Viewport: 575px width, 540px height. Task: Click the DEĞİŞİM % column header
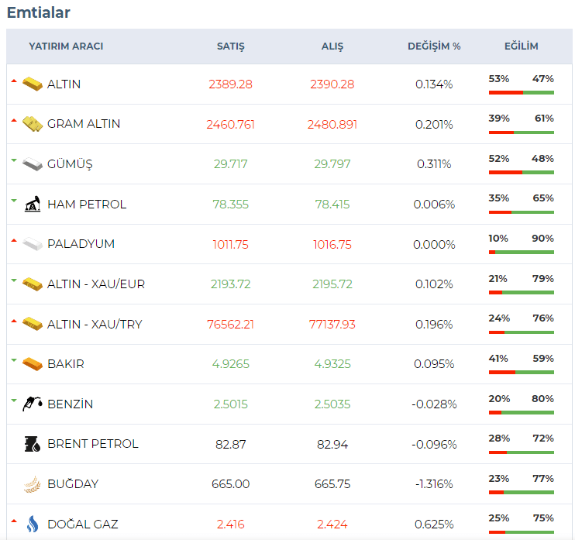(x=434, y=46)
